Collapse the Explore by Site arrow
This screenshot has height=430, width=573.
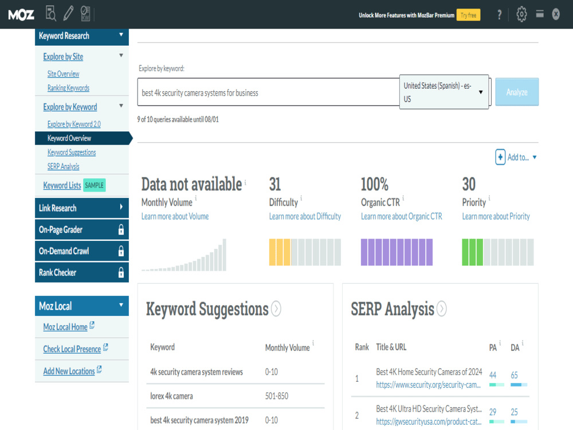pyautogui.click(x=121, y=56)
